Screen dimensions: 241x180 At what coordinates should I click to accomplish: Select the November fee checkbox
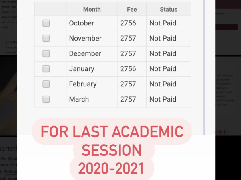click(46, 39)
